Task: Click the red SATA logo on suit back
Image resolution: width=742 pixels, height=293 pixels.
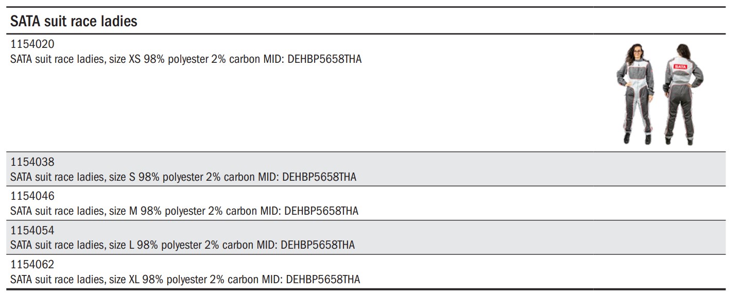Action: (x=680, y=66)
